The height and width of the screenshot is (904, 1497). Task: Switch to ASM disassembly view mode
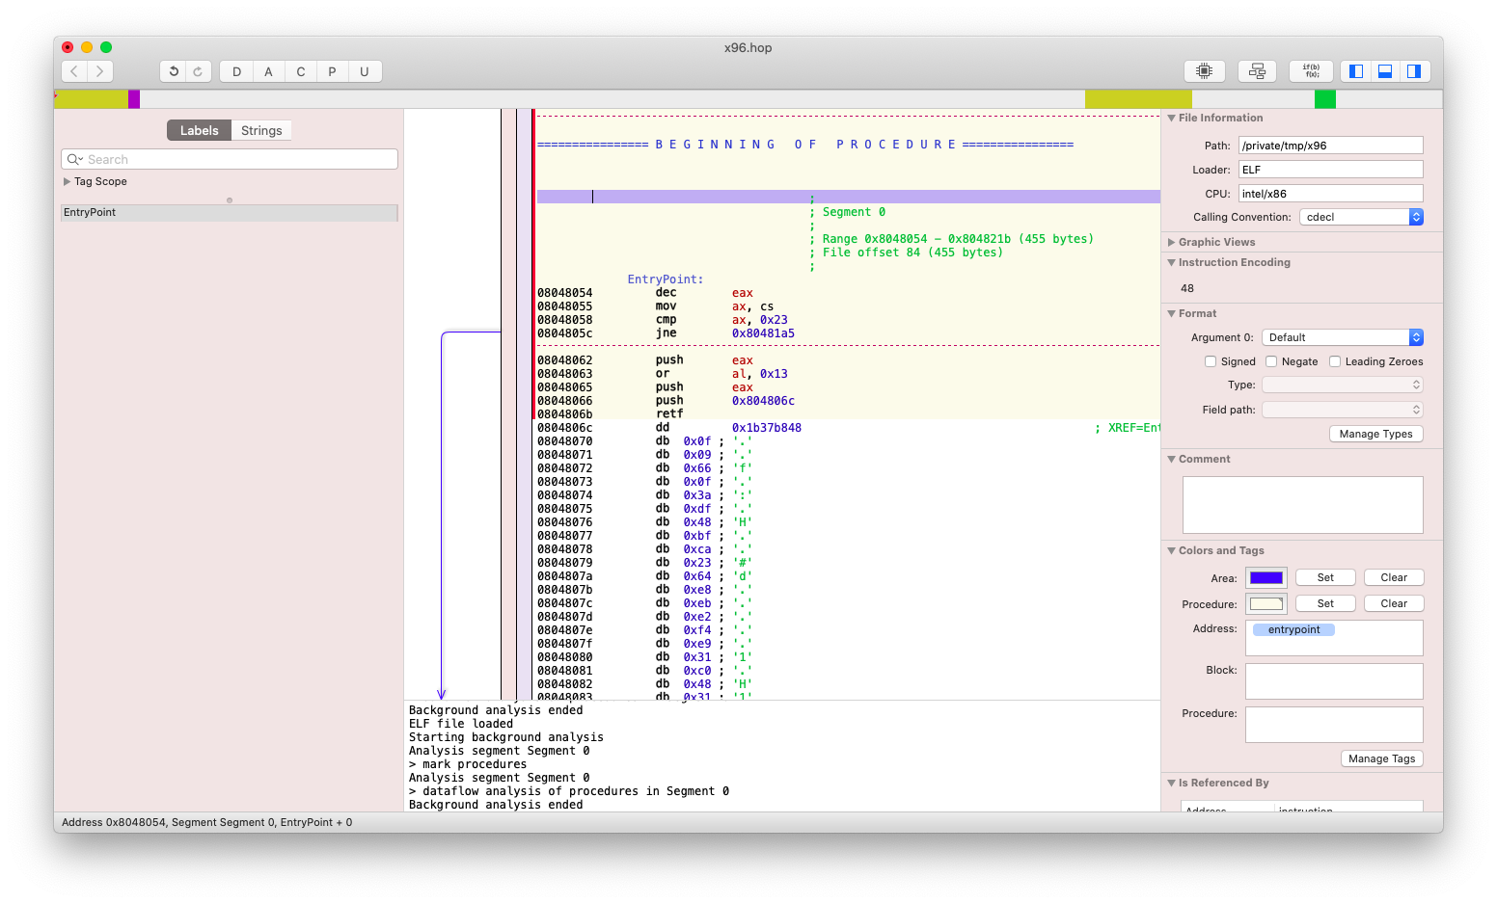(x=1204, y=71)
